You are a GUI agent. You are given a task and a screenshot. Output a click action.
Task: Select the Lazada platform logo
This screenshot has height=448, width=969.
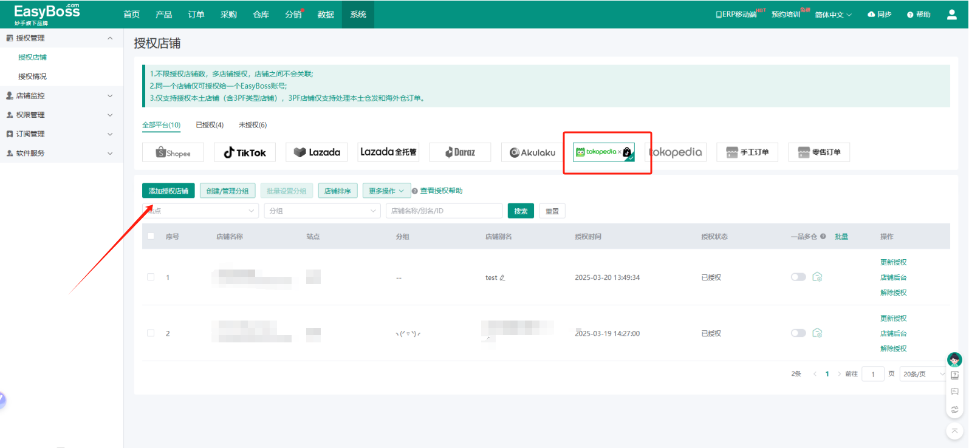click(317, 152)
